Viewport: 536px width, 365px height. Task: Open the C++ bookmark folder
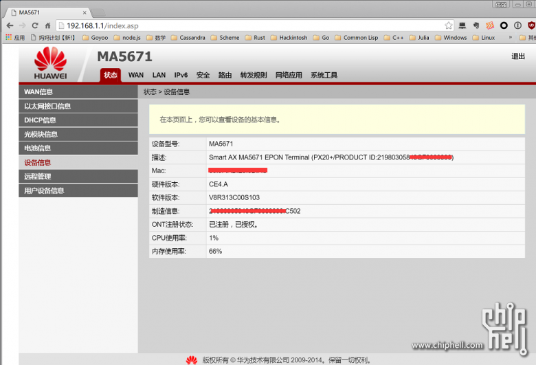click(x=394, y=38)
